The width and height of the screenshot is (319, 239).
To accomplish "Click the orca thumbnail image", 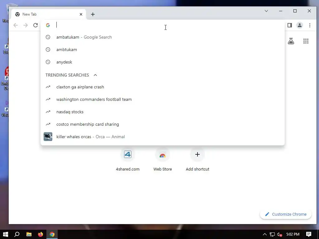I will click(48, 137).
